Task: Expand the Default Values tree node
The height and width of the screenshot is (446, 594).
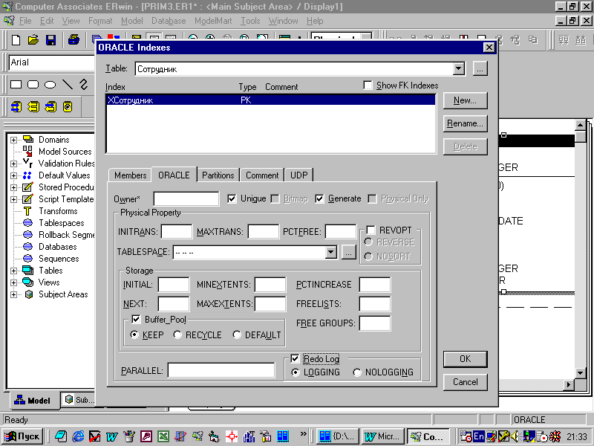Action: click(x=13, y=175)
